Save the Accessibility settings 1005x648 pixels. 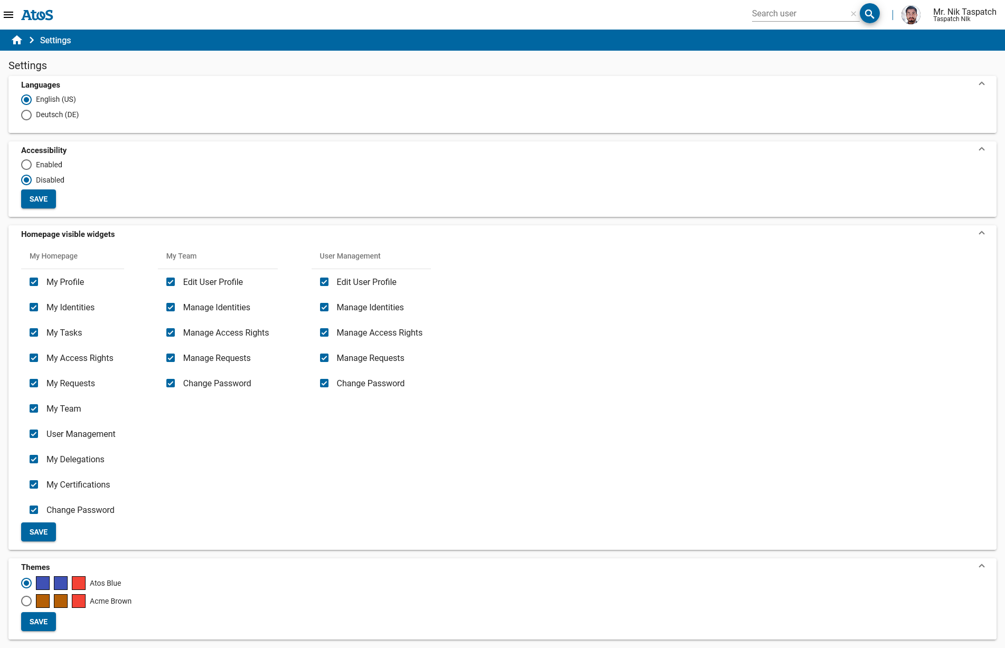pyautogui.click(x=39, y=199)
